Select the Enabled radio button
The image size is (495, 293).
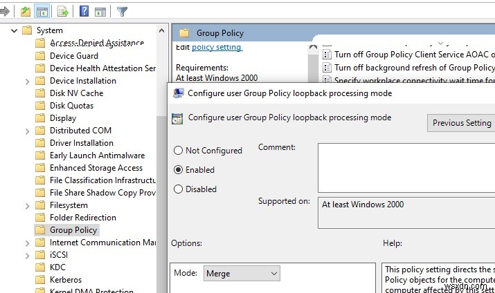(178, 170)
